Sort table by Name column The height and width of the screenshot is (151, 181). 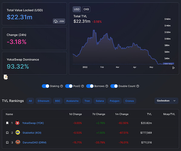point(9,114)
